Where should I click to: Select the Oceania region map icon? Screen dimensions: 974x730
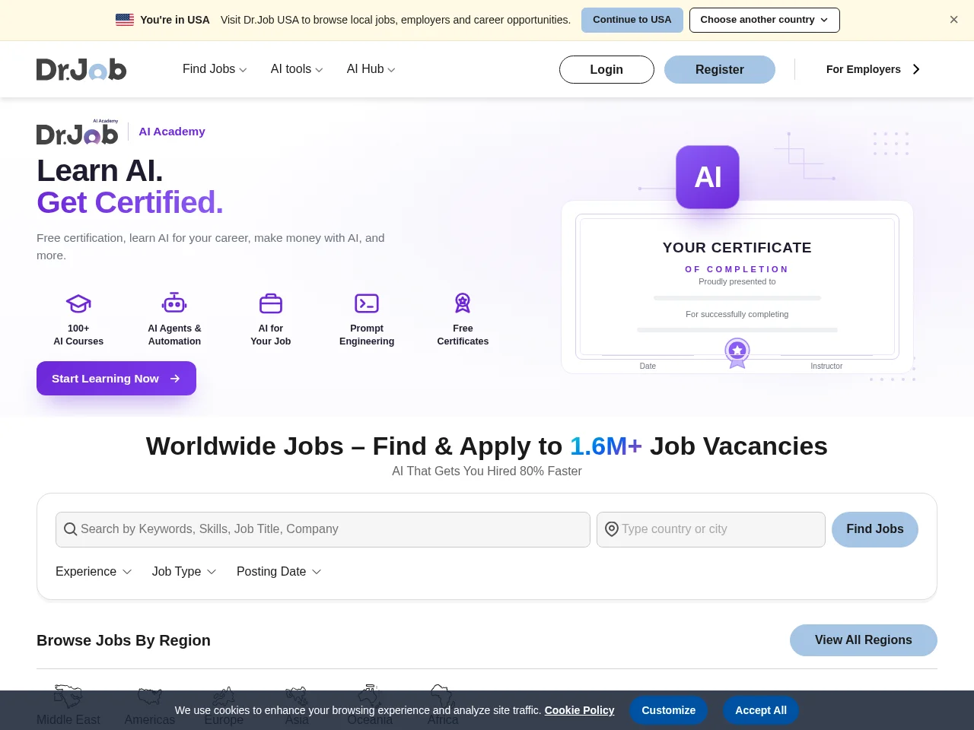[x=370, y=695]
